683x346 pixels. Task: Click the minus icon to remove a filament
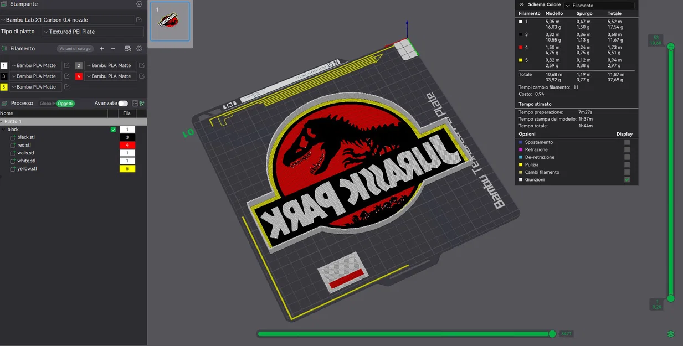pyautogui.click(x=113, y=48)
